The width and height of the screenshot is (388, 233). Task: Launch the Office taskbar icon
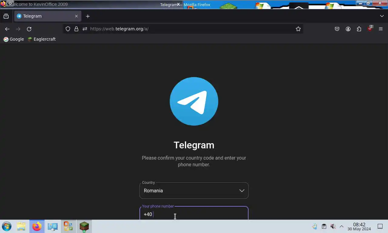[68, 226]
